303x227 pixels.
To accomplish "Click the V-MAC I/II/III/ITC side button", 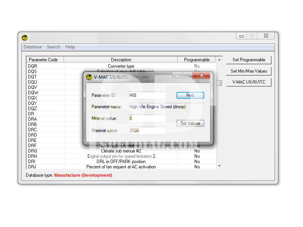I will [249, 82].
